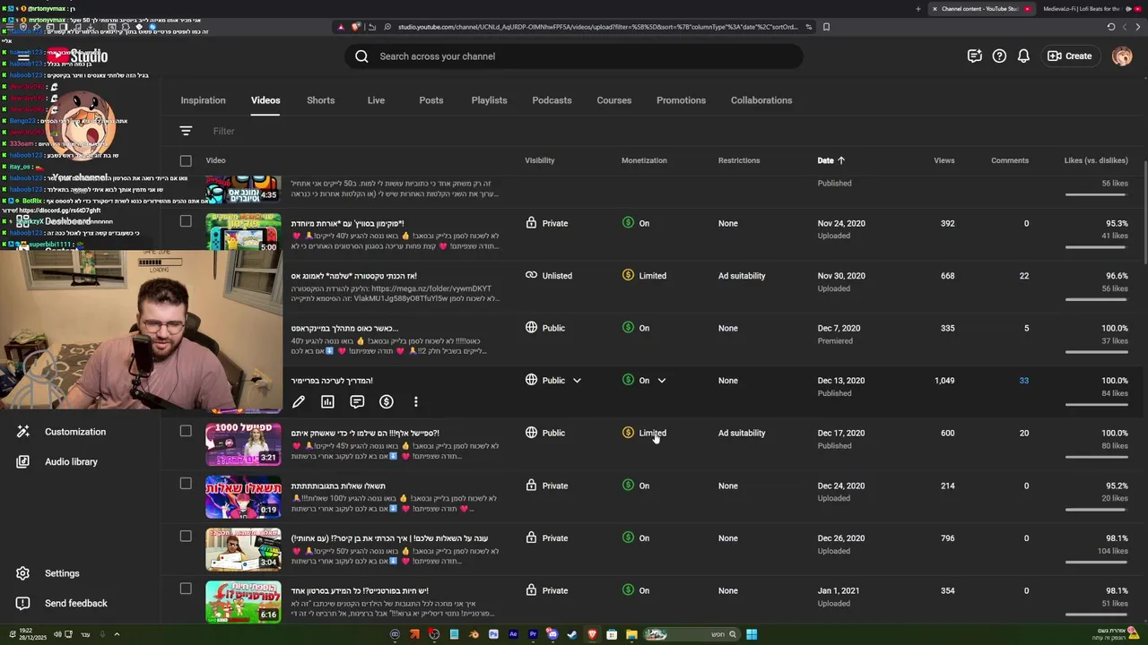The width and height of the screenshot is (1148, 645).
Task: Open the Steam taskbar icon
Action: [572, 634]
